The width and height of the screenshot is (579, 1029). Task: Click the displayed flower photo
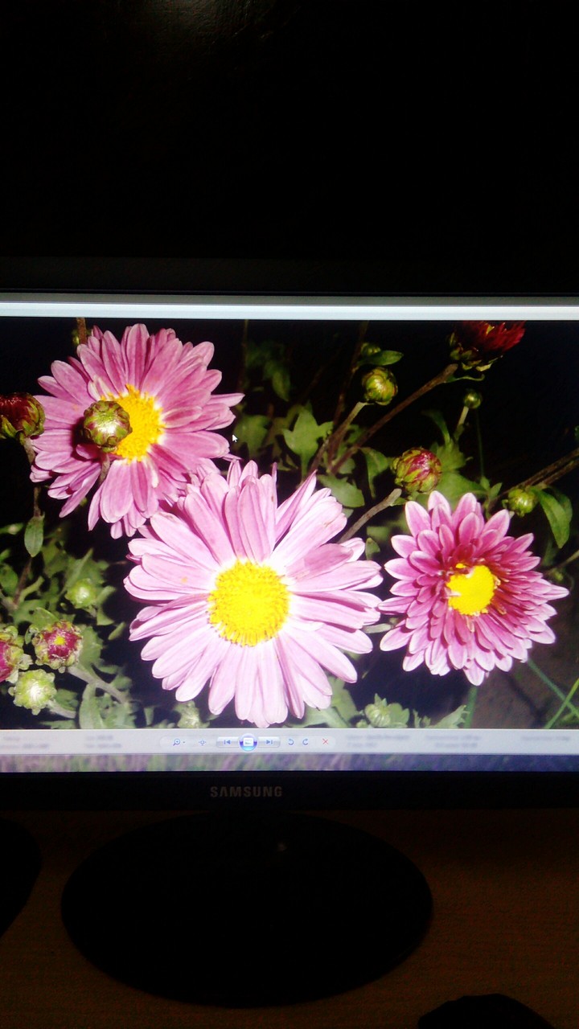click(x=289, y=524)
